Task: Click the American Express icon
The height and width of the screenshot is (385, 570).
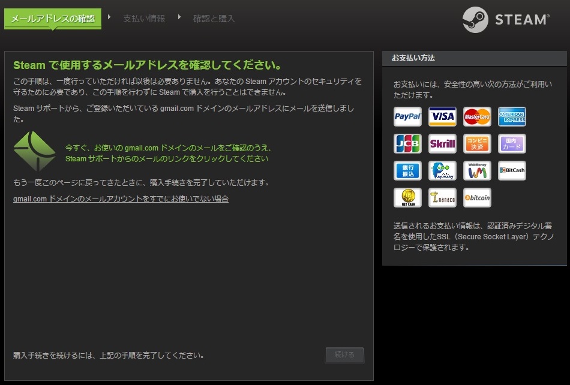Action: click(x=512, y=116)
